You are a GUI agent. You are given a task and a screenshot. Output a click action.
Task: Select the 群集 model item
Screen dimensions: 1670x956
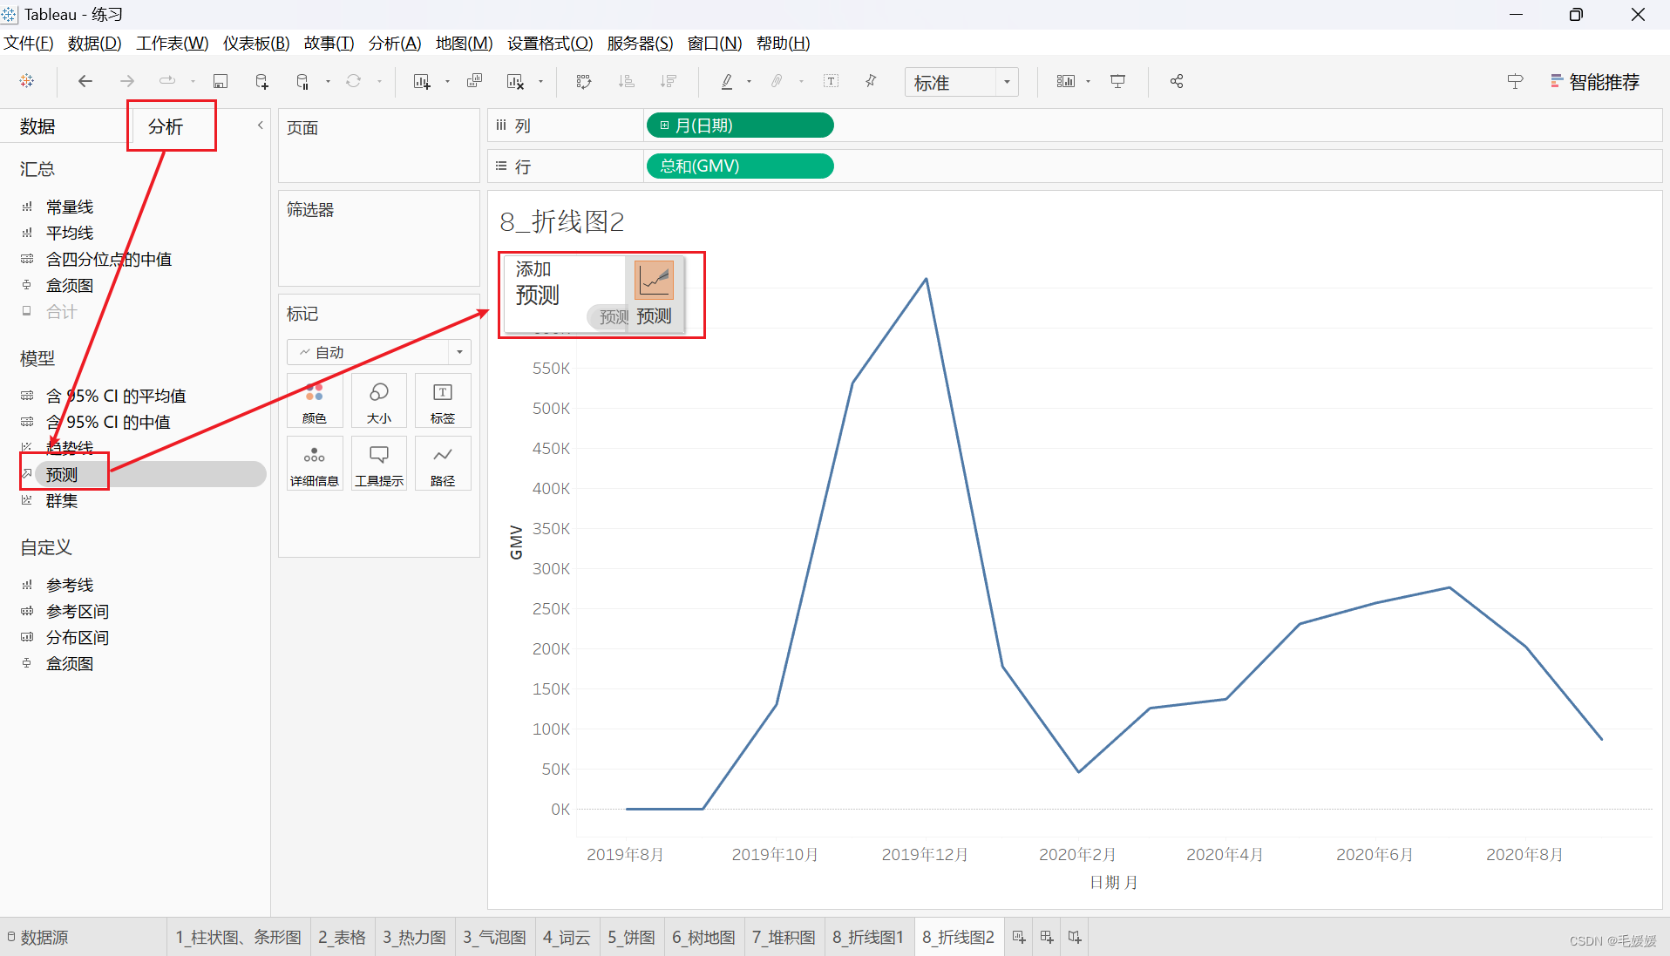pos(62,501)
